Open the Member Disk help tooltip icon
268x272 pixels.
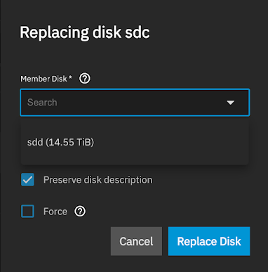[85, 79]
